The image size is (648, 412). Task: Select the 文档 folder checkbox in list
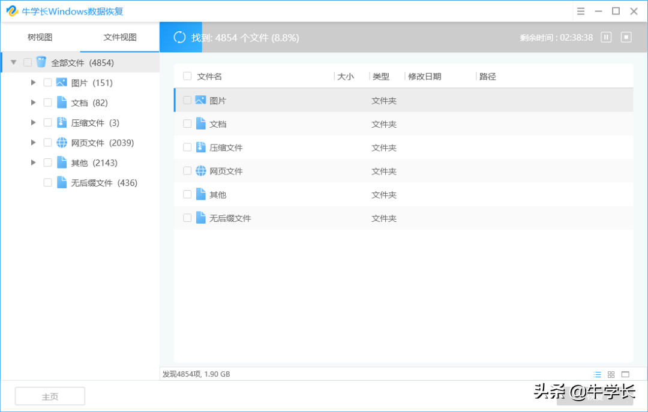pyautogui.click(x=187, y=124)
